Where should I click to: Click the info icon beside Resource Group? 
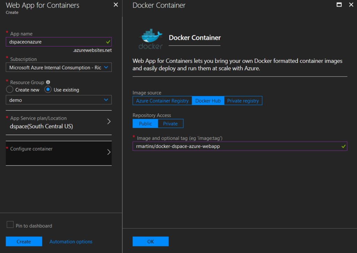[x=48, y=82]
